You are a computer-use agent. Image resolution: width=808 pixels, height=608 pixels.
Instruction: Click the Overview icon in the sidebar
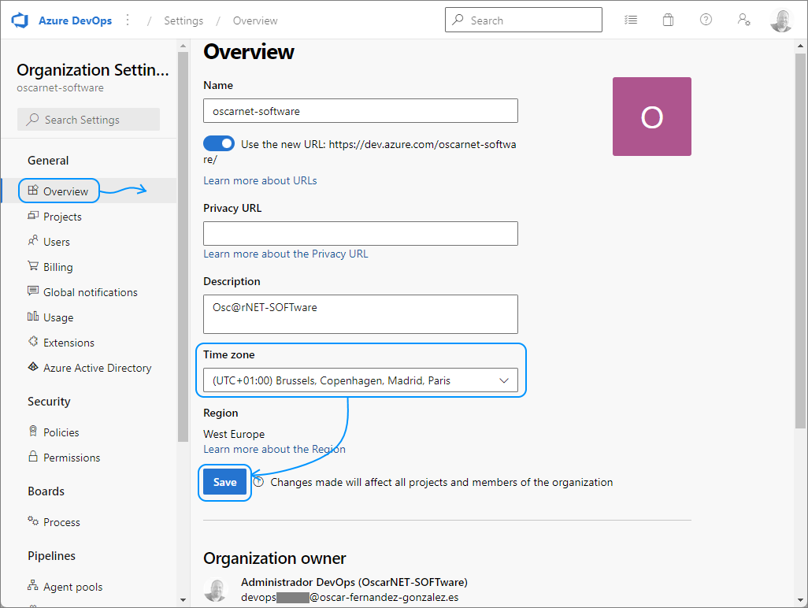coord(33,190)
